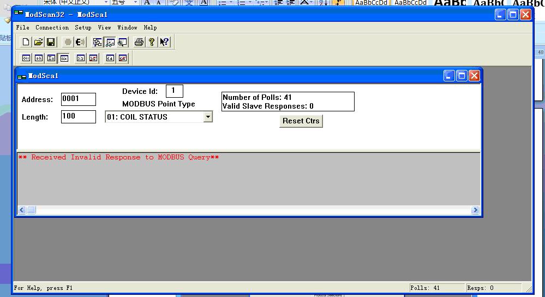Select the decimal display format icon
Screen dimensions: 545x297
coord(39,58)
